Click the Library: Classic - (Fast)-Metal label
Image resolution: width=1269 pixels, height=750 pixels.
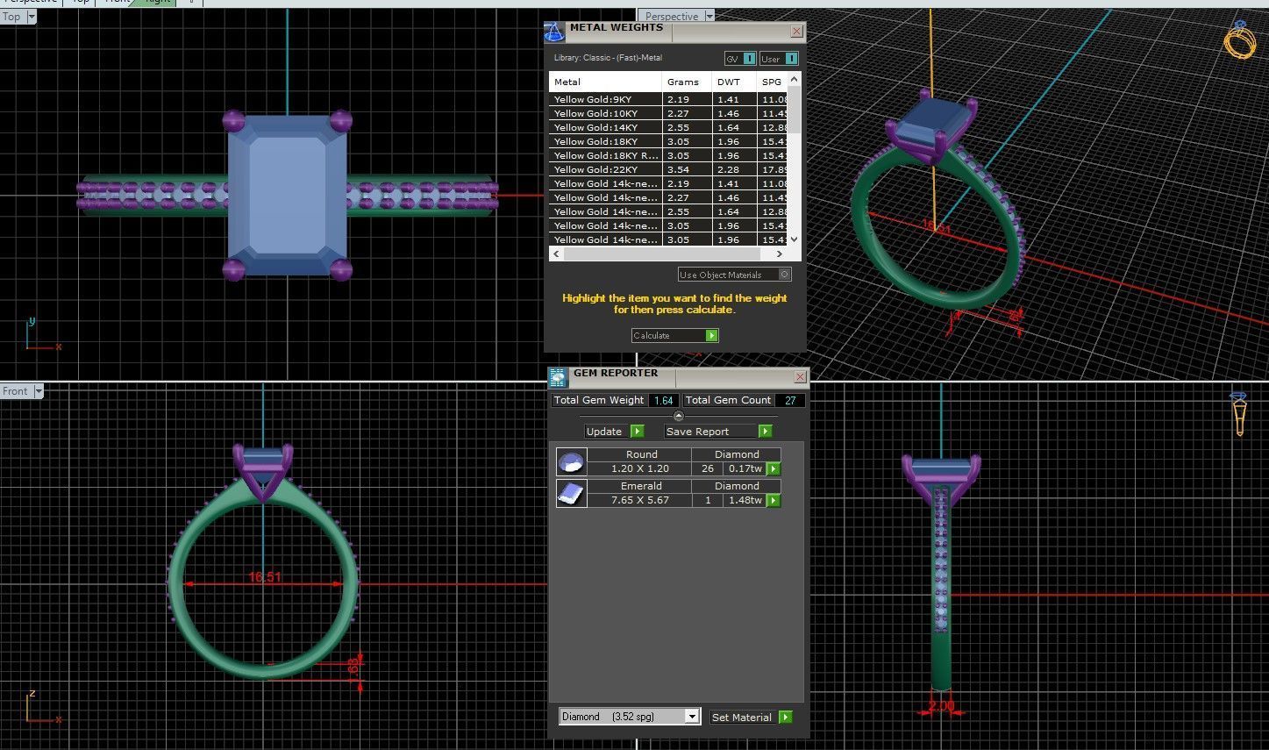(x=608, y=58)
